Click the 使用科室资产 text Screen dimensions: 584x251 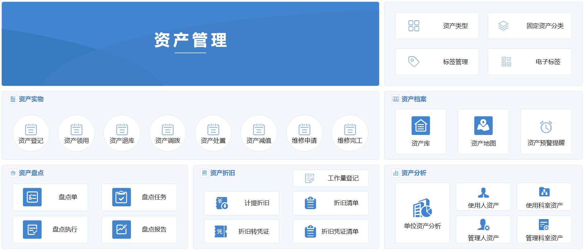[x=544, y=205]
